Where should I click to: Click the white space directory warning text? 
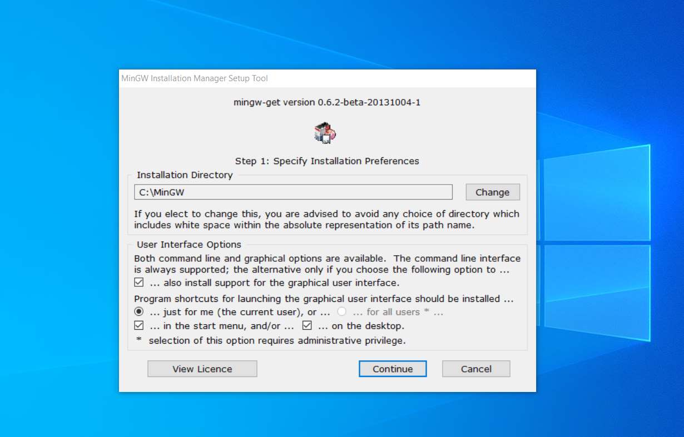coord(326,220)
